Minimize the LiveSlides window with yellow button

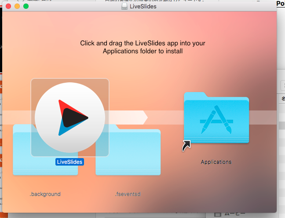click(17, 6)
